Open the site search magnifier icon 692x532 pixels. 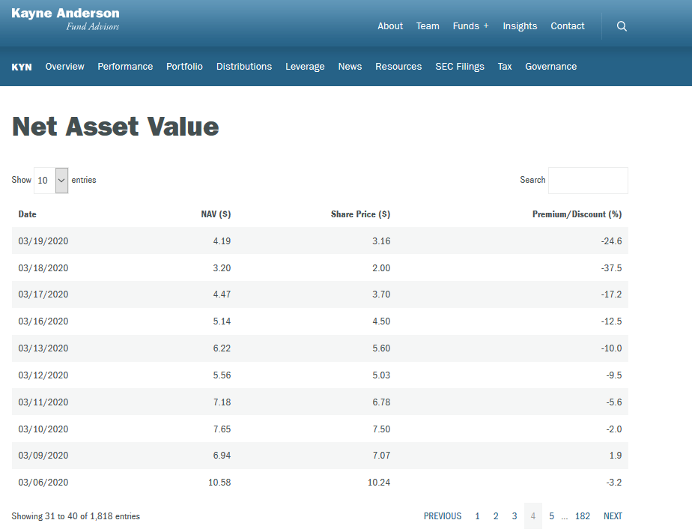click(622, 26)
